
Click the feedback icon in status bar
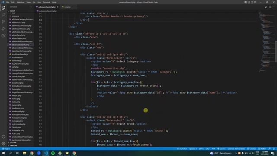[x=270, y=149]
